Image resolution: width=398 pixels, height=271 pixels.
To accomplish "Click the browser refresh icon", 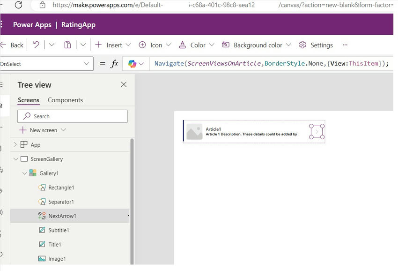I will (18, 6).
